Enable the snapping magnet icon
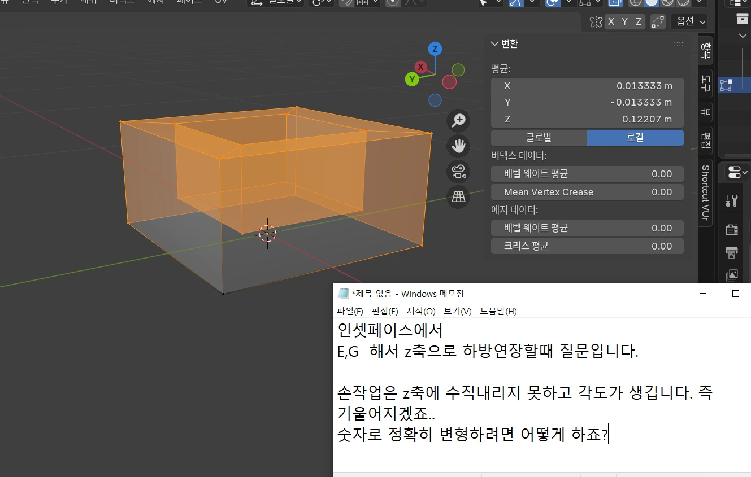The height and width of the screenshot is (477, 751). [x=348, y=3]
